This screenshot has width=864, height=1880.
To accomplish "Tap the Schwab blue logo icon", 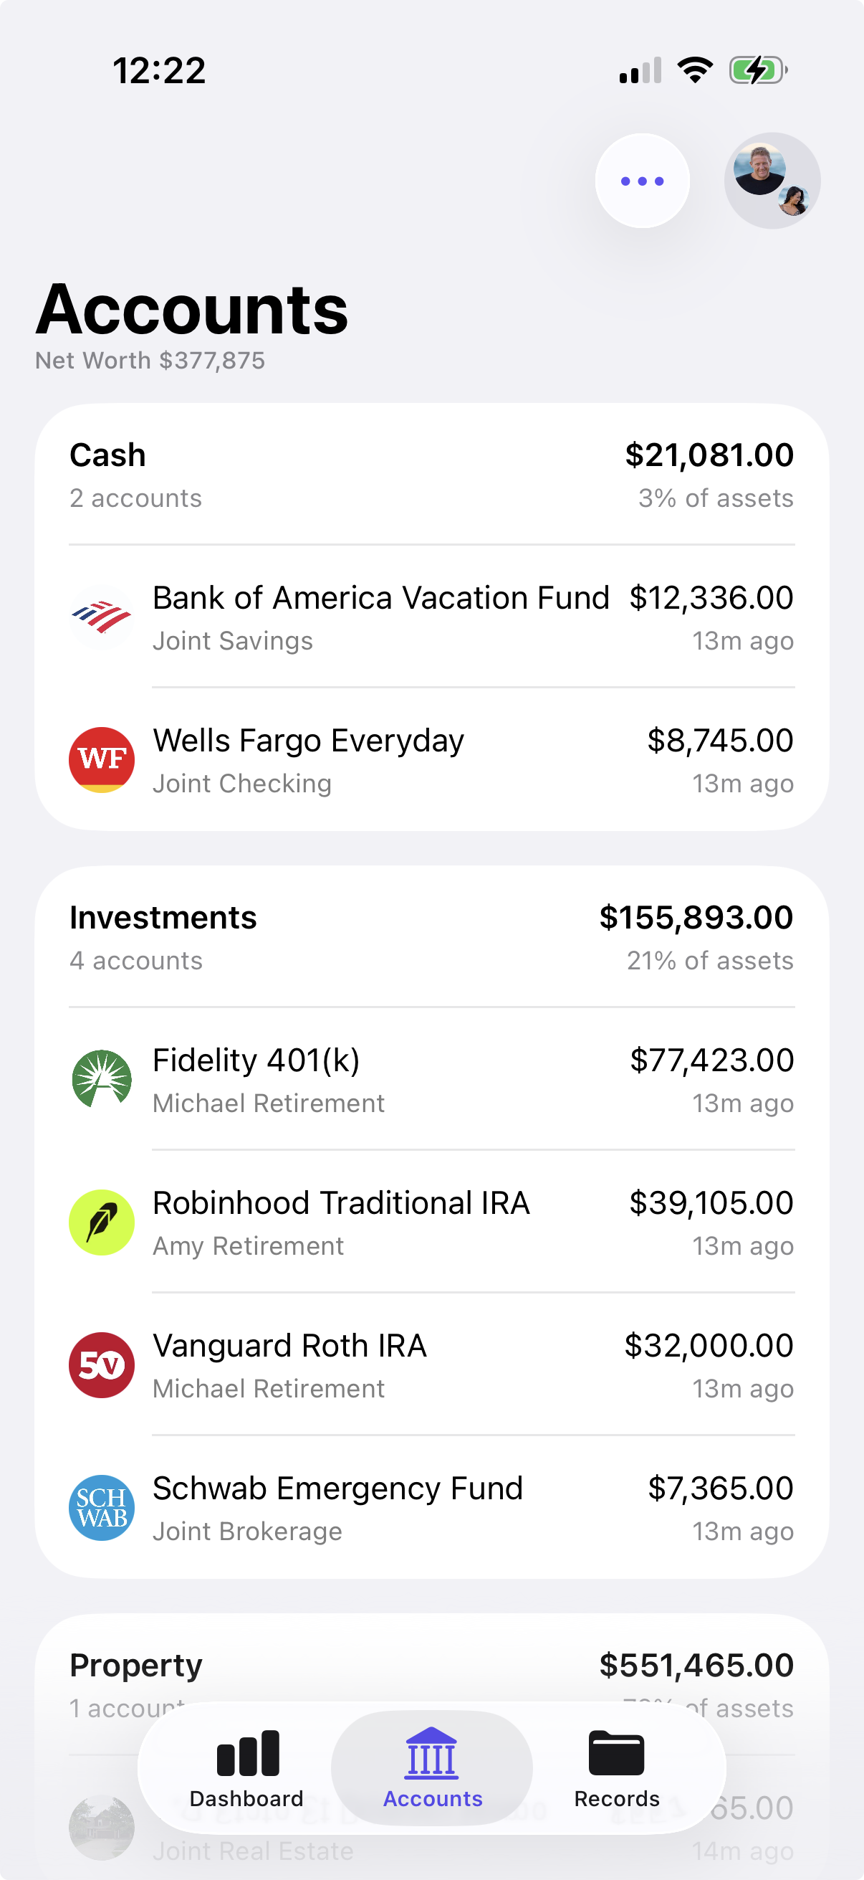I will point(101,1508).
